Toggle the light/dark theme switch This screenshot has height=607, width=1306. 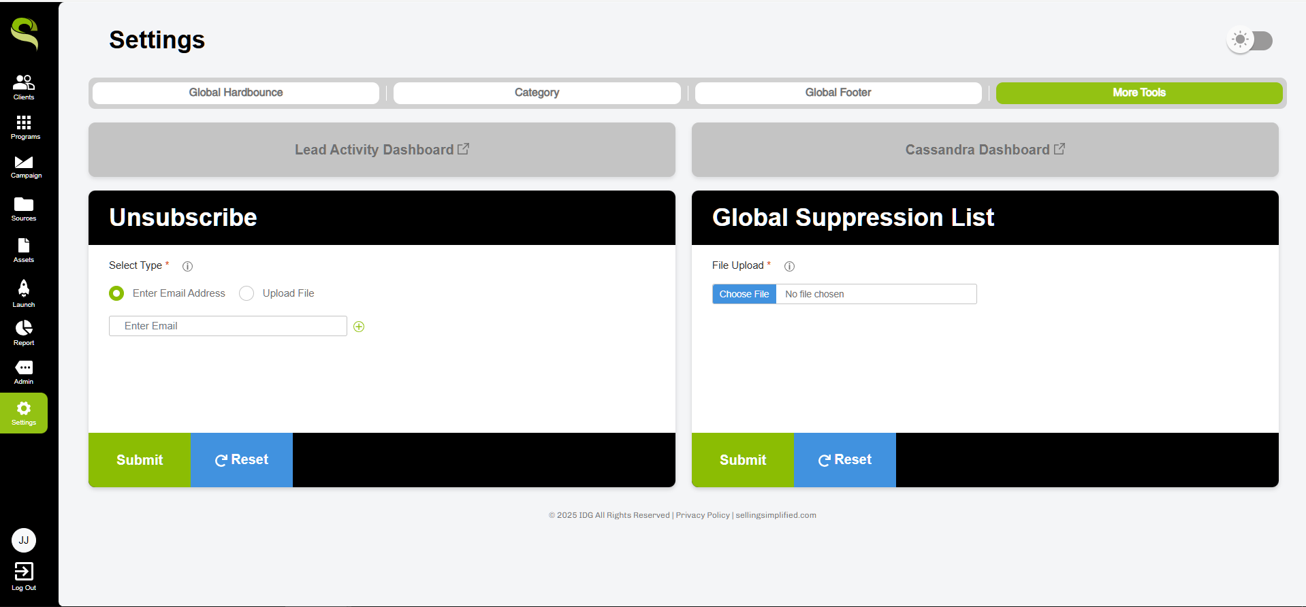coord(1249,40)
